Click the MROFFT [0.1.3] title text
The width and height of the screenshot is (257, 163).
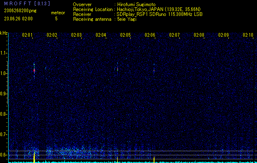coord(20,4)
